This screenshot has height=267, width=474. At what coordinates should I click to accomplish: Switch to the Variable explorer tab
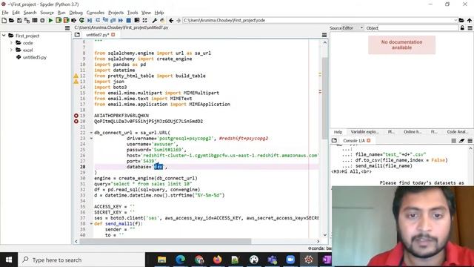pyautogui.click(x=364, y=132)
